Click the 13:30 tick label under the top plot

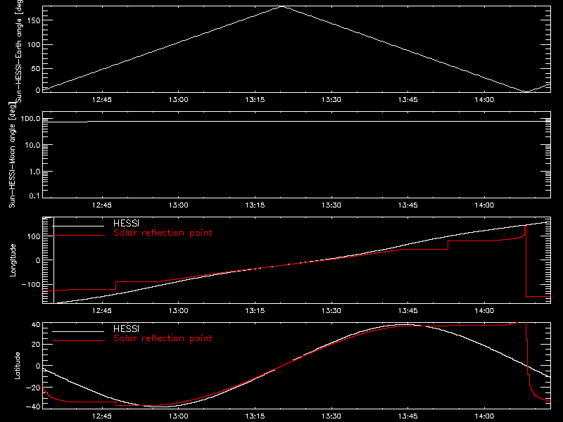331,99
